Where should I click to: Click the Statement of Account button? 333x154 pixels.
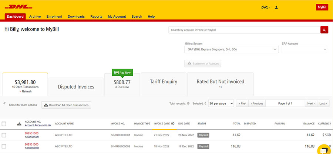pos(203,63)
